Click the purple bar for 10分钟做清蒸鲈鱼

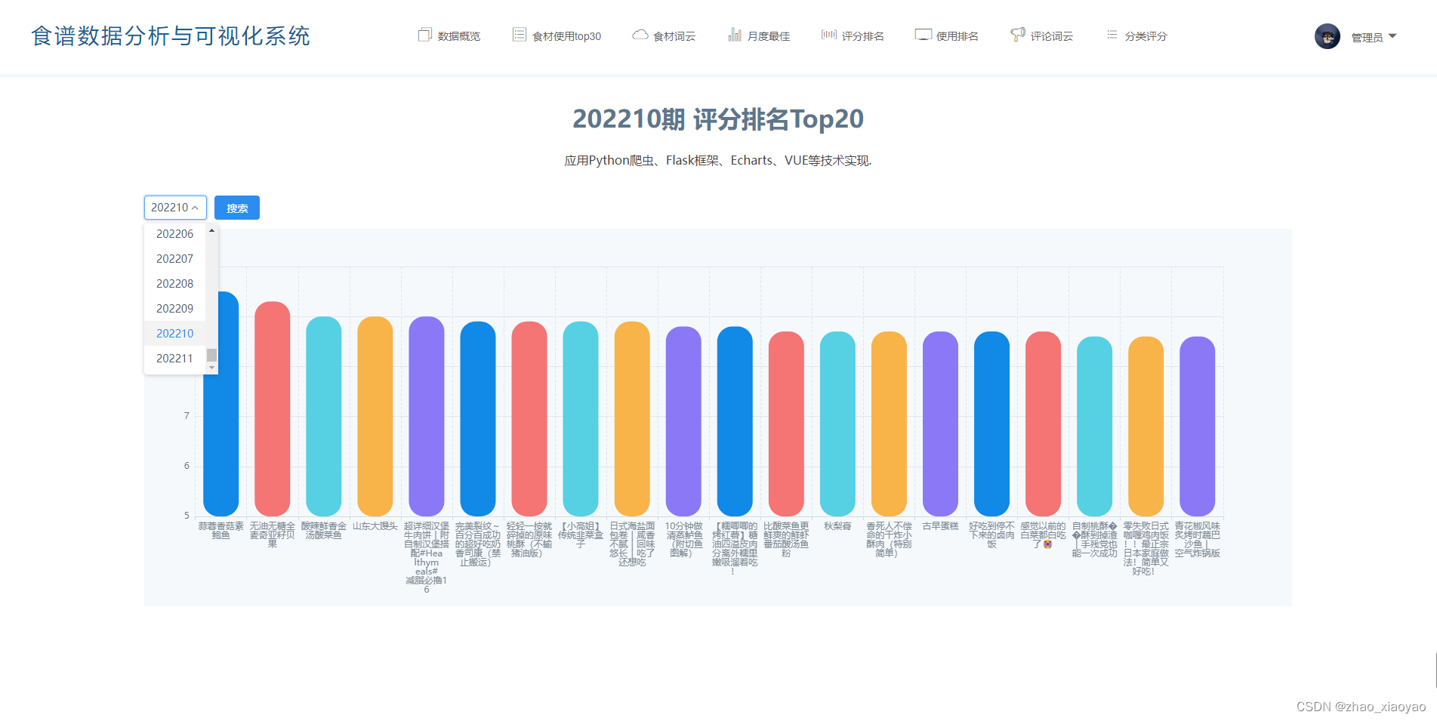coord(683,421)
